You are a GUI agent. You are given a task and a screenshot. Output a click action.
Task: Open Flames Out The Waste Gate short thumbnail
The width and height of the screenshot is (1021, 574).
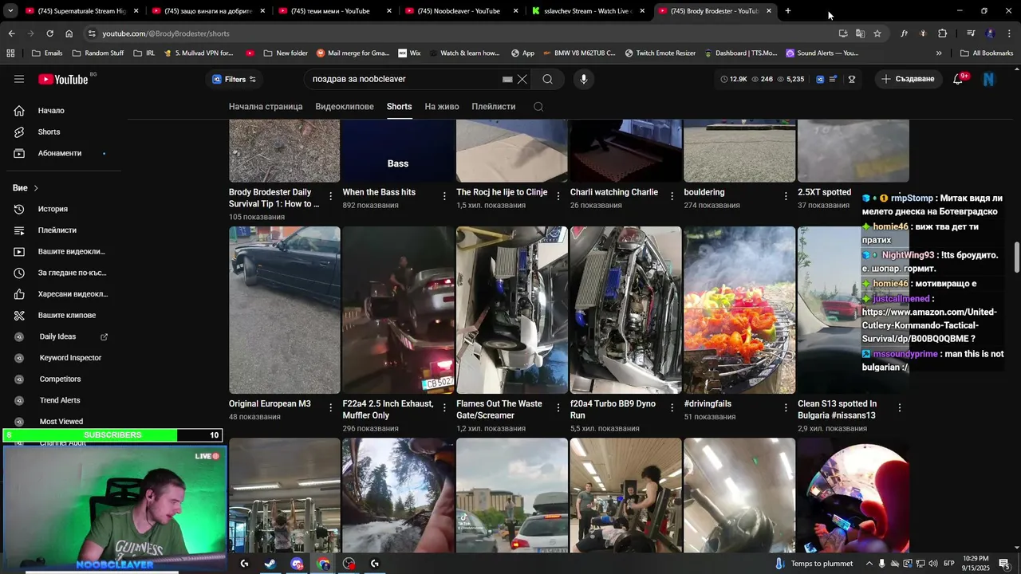(x=512, y=310)
